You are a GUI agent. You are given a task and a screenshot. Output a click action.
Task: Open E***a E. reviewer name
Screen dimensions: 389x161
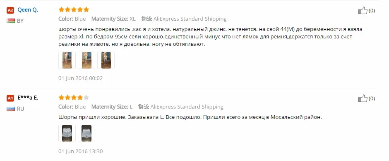click(28, 98)
